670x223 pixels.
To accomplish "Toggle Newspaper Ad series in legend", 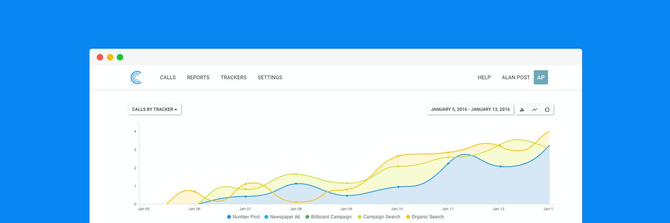I will 281,217.
